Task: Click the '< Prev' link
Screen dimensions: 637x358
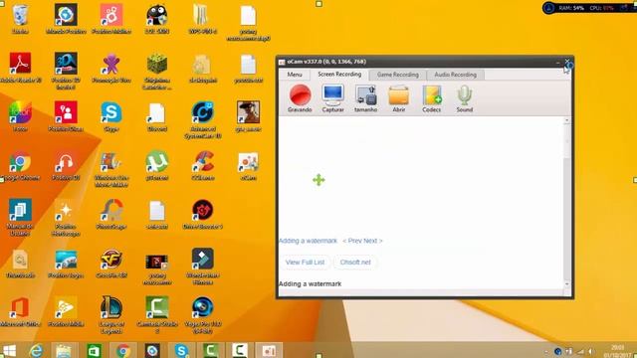Action: (x=351, y=241)
